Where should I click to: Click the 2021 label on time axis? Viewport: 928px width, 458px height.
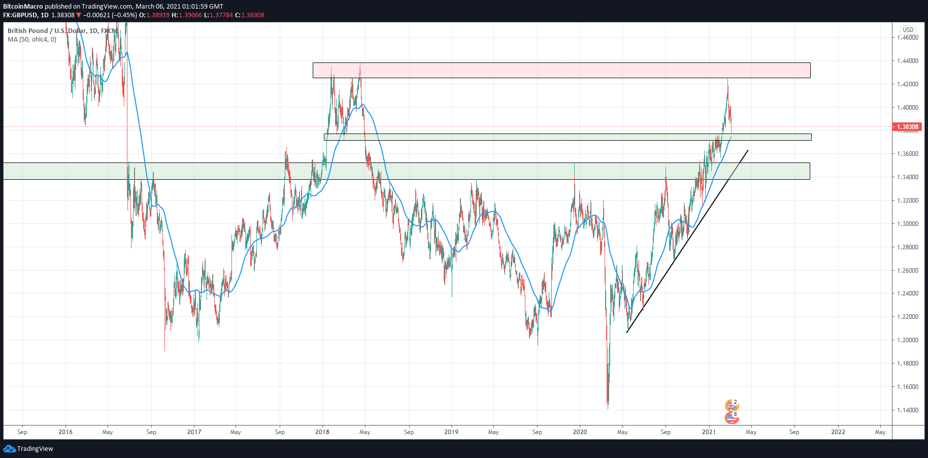tap(709, 432)
